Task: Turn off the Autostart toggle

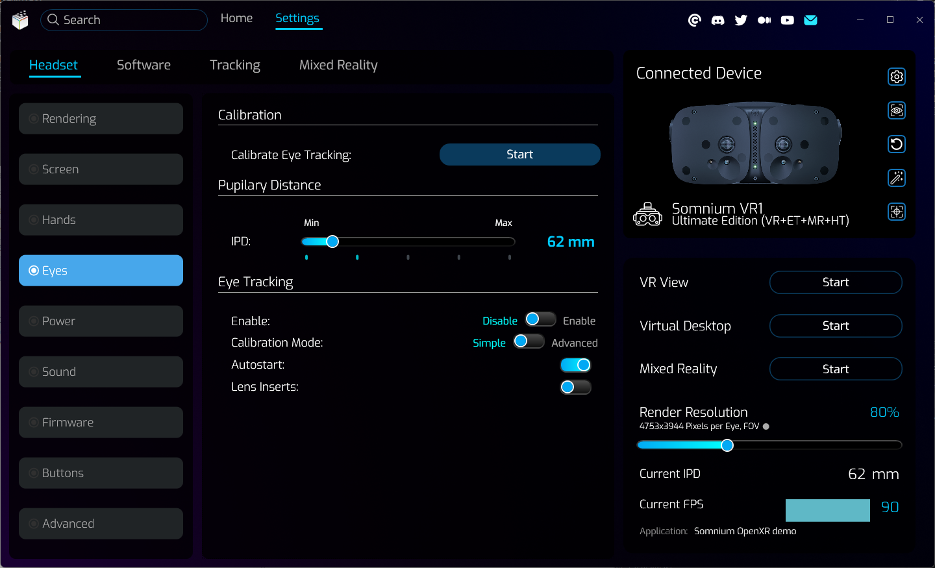Action: tap(575, 365)
